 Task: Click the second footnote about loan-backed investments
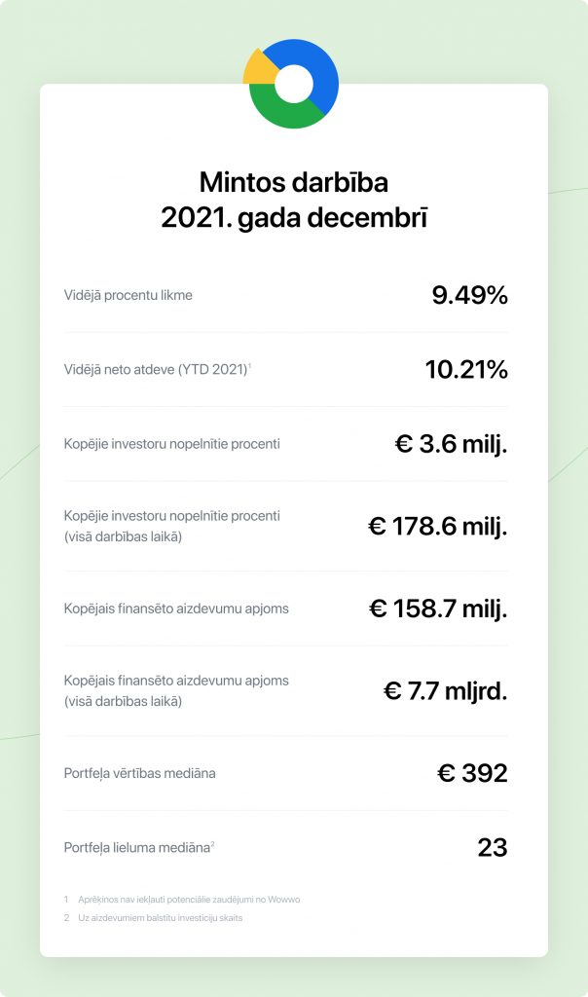click(160, 918)
